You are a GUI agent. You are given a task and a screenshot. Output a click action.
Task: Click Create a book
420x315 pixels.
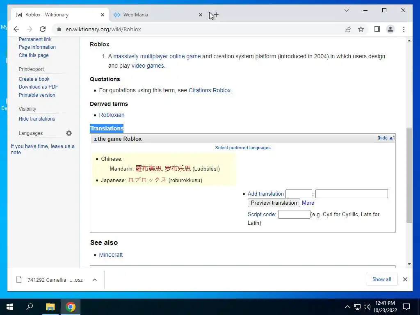click(x=34, y=79)
